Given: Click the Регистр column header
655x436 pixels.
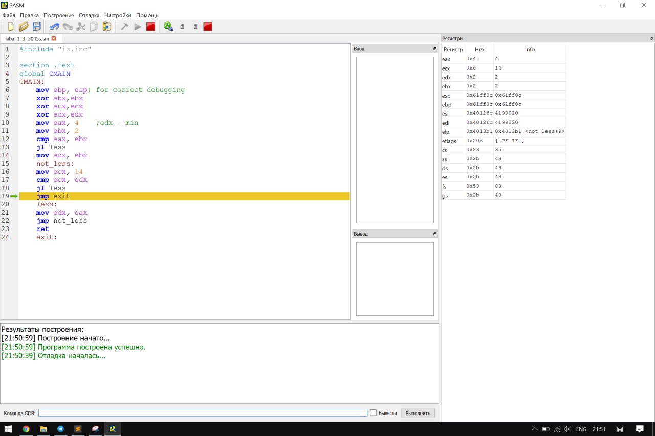Looking at the screenshot, I should [453, 49].
